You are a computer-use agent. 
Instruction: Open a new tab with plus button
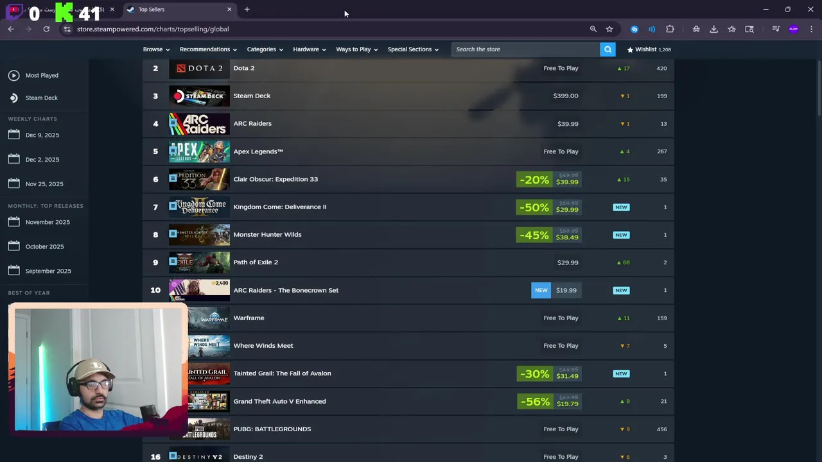(x=247, y=10)
